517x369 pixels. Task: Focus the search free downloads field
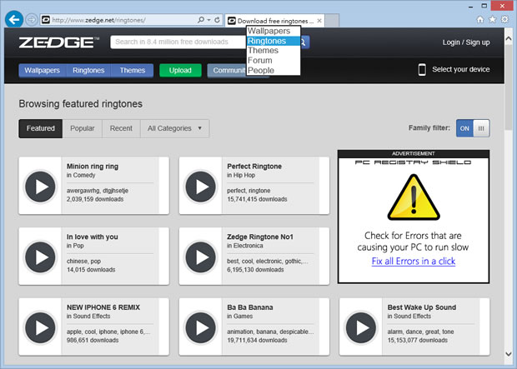(x=177, y=42)
